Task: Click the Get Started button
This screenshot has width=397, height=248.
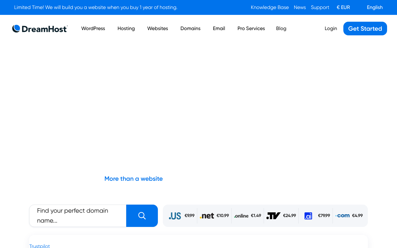Action: pyautogui.click(x=365, y=29)
